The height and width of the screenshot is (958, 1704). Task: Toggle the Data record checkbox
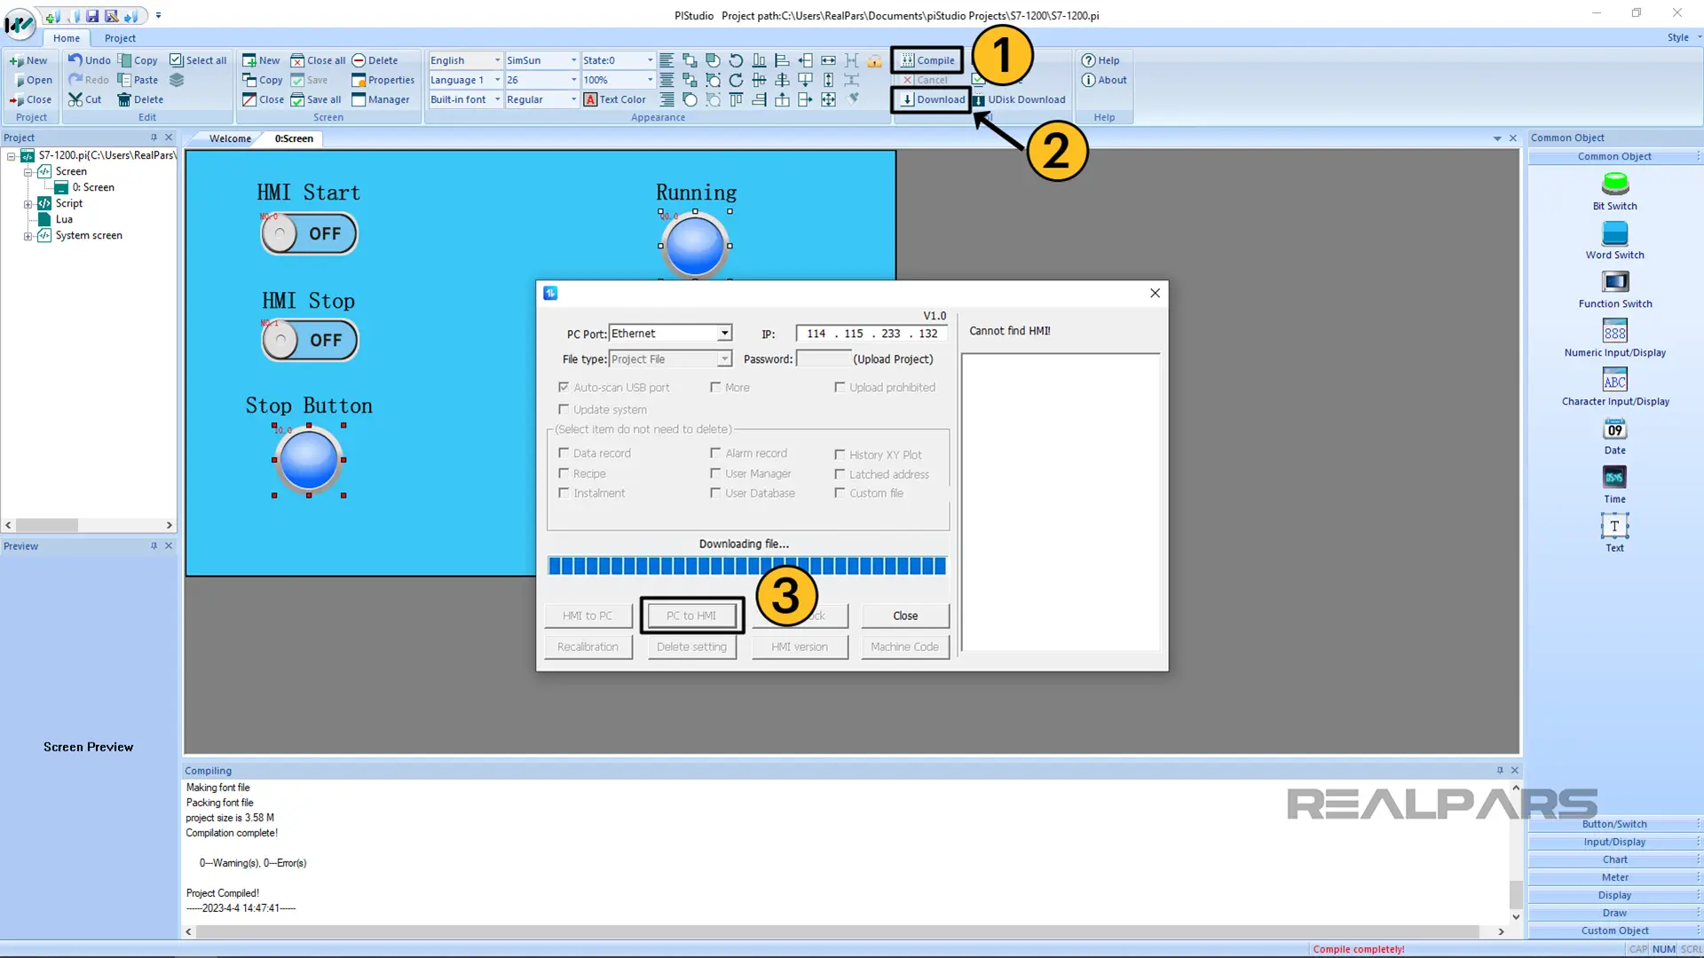click(x=563, y=452)
